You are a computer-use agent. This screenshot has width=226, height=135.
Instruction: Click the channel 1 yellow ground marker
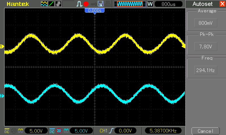[x=2, y=47]
